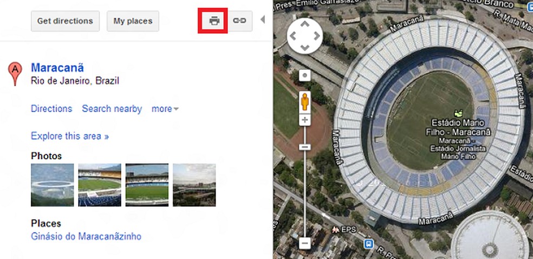Expand the 'more' dropdown
This screenshot has height=259, width=533.
165,109
